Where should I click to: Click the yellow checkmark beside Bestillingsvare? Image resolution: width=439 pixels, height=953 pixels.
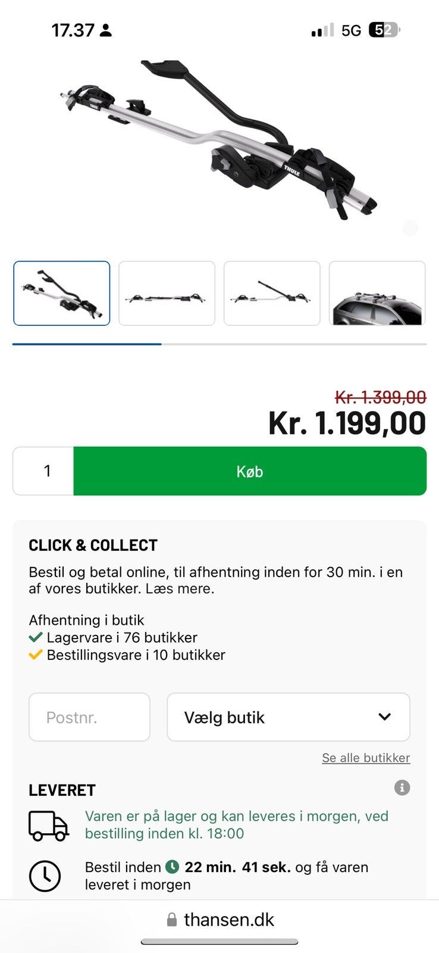[36, 655]
